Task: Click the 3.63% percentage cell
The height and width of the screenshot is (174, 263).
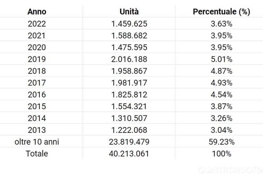Action: [221, 24]
